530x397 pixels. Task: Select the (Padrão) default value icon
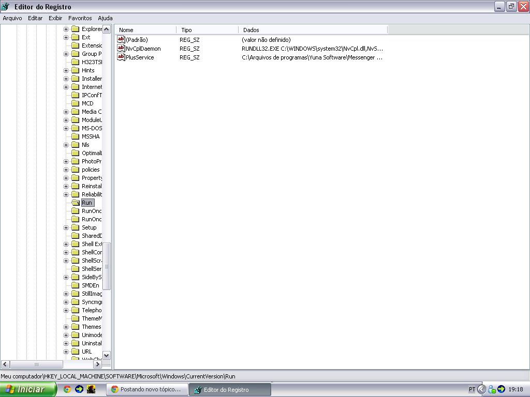[121, 40]
